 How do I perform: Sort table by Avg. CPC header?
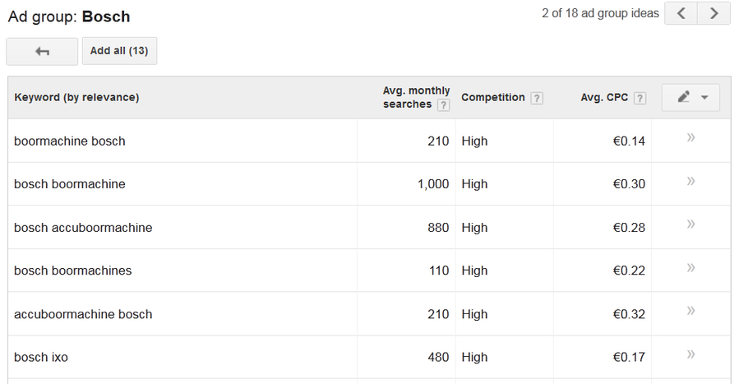click(603, 97)
